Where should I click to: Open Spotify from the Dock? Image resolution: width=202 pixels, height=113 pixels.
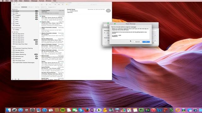pos(63,110)
